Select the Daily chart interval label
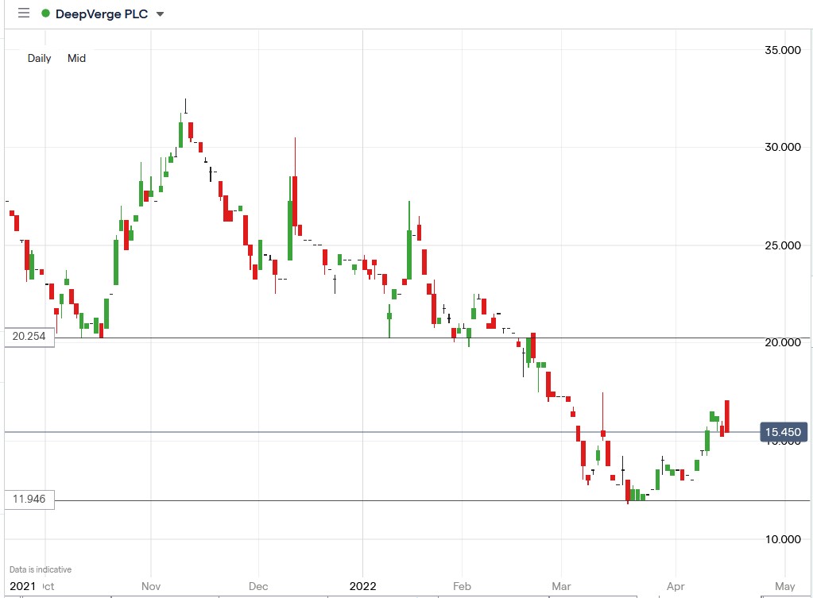The height and width of the screenshot is (598, 813). [x=39, y=58]
